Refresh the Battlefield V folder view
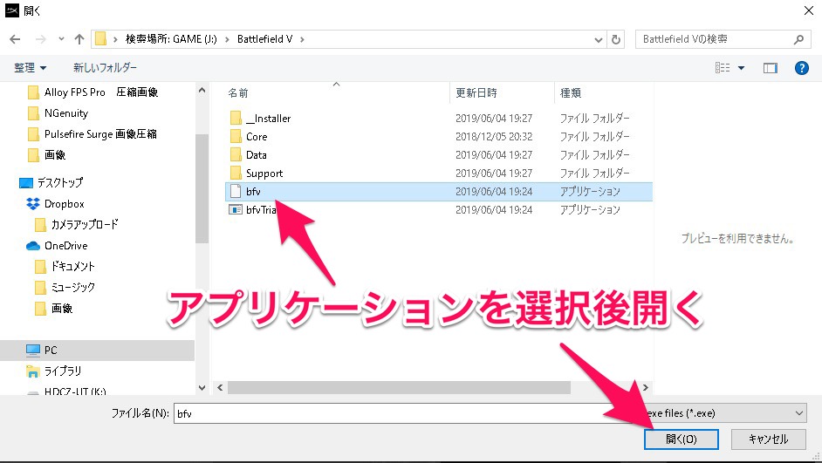This screenshot has width=822, height=463. (x=616, y=39)
